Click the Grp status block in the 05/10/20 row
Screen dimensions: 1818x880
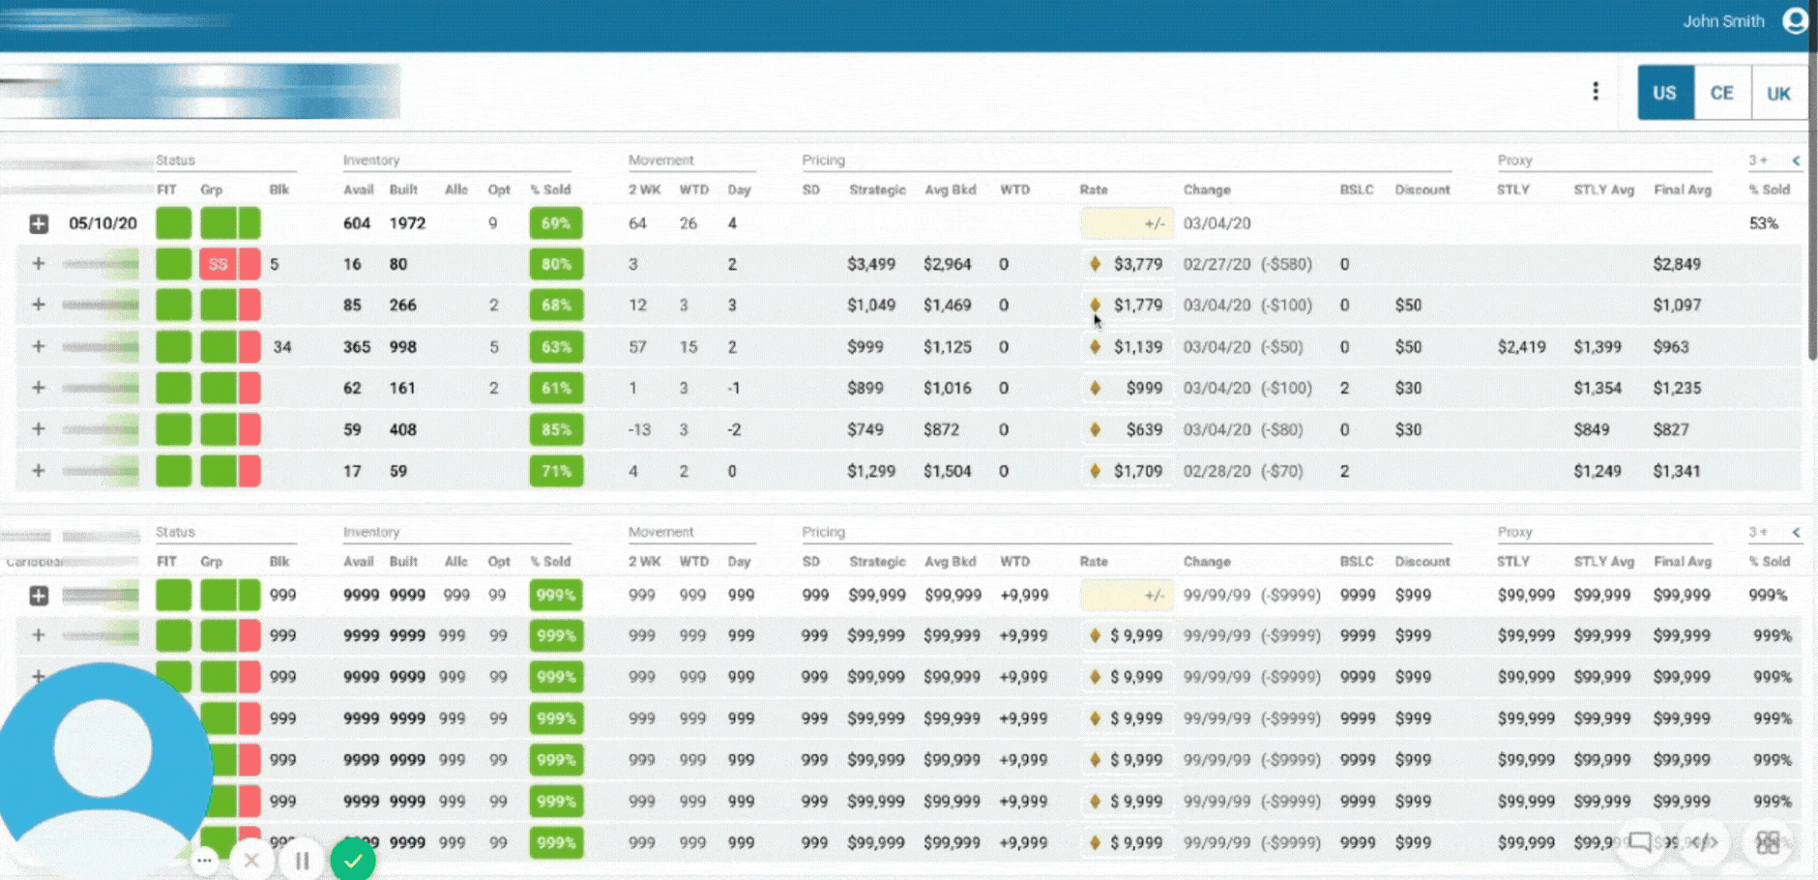pos(230,223)
